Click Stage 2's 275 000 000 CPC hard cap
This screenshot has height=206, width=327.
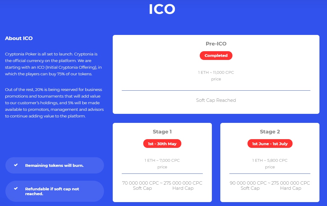290,183
